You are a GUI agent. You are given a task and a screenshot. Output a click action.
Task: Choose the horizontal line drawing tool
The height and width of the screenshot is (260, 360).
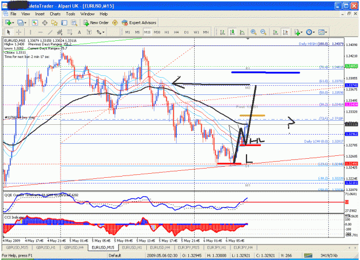[x=40, y=32]
